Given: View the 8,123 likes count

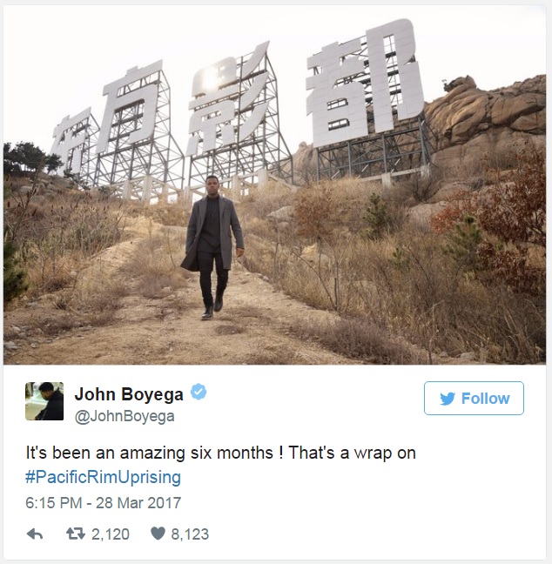Looking at the screenshot, I should (190, 534).
